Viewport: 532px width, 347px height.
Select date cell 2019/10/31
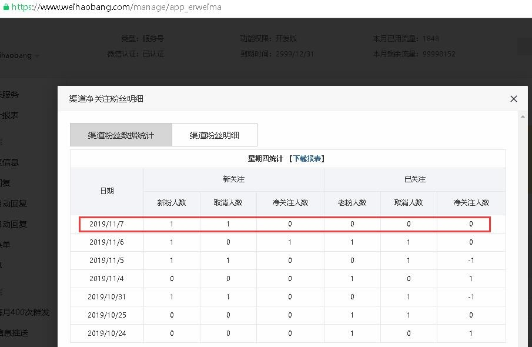coord(106,297)
